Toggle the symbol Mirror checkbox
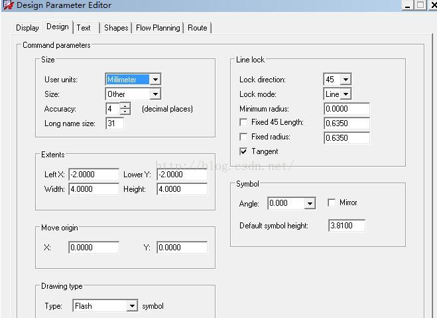437x318 pixels. 332,202
